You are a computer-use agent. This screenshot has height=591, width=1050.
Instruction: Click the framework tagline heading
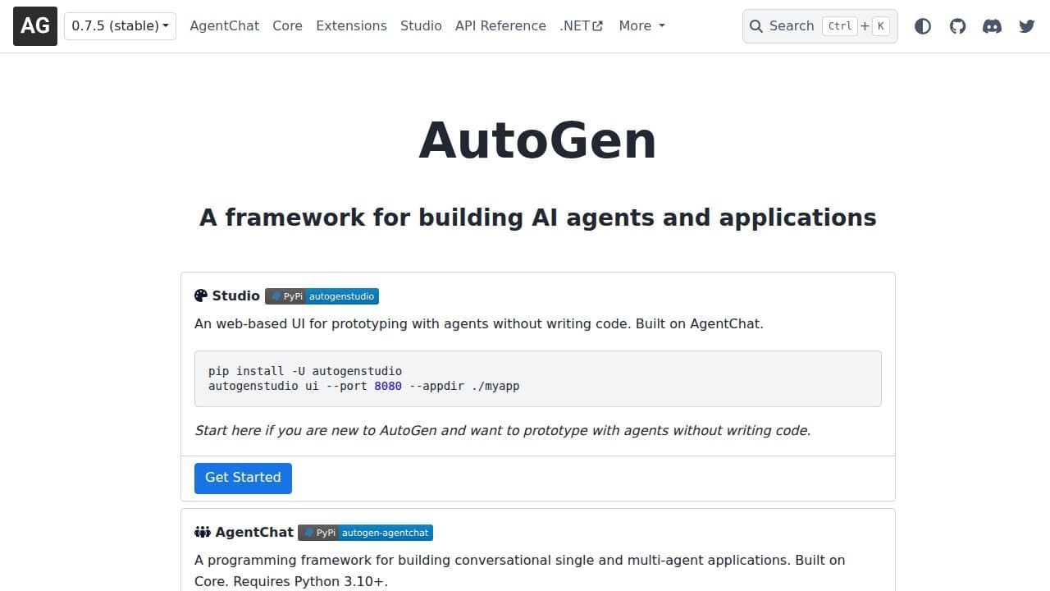(538, 218)
